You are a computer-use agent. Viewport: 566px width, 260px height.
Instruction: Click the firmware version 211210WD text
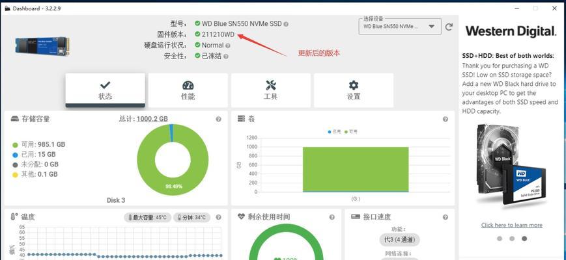click(x=218, y=34)
